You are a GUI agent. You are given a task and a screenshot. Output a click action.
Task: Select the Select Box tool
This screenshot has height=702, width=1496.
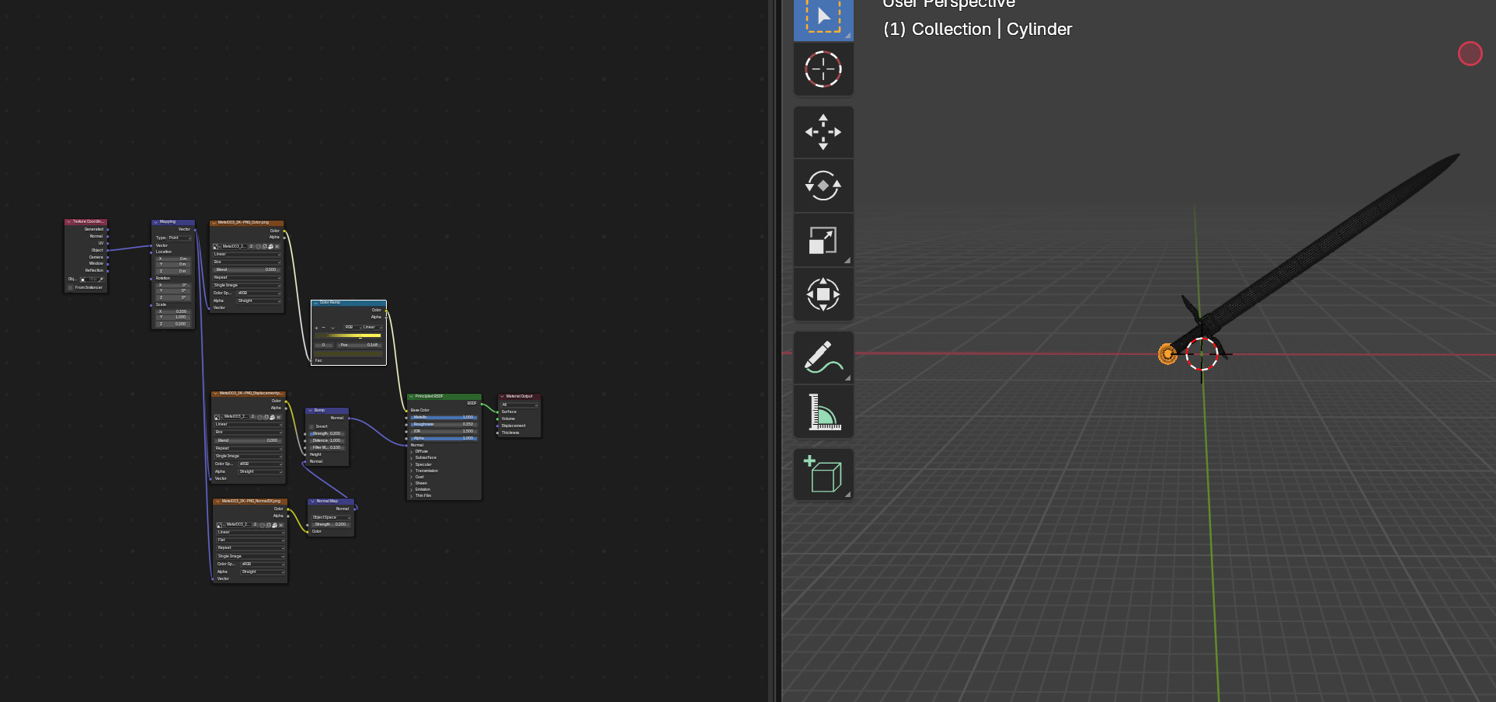coord(823,19)
